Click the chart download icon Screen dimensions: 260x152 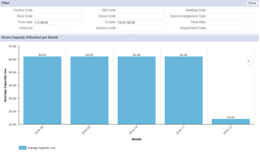point(248,61)
